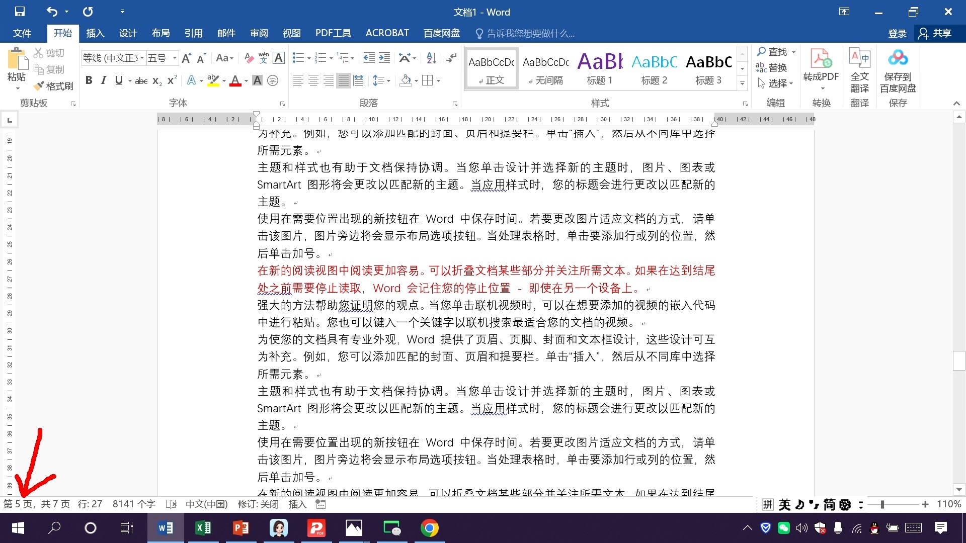
Task: Open the 选择 dropdown in editing group
Action: click(775, 83)
